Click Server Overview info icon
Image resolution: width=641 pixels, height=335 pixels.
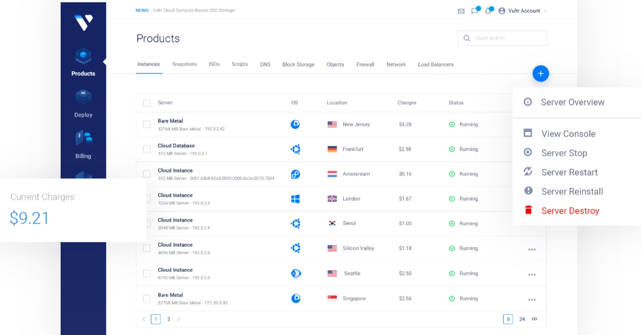[528, 102]
